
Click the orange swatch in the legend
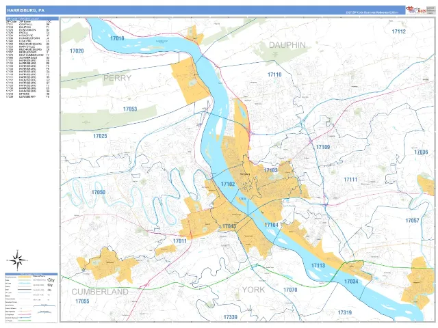(25, 277)
